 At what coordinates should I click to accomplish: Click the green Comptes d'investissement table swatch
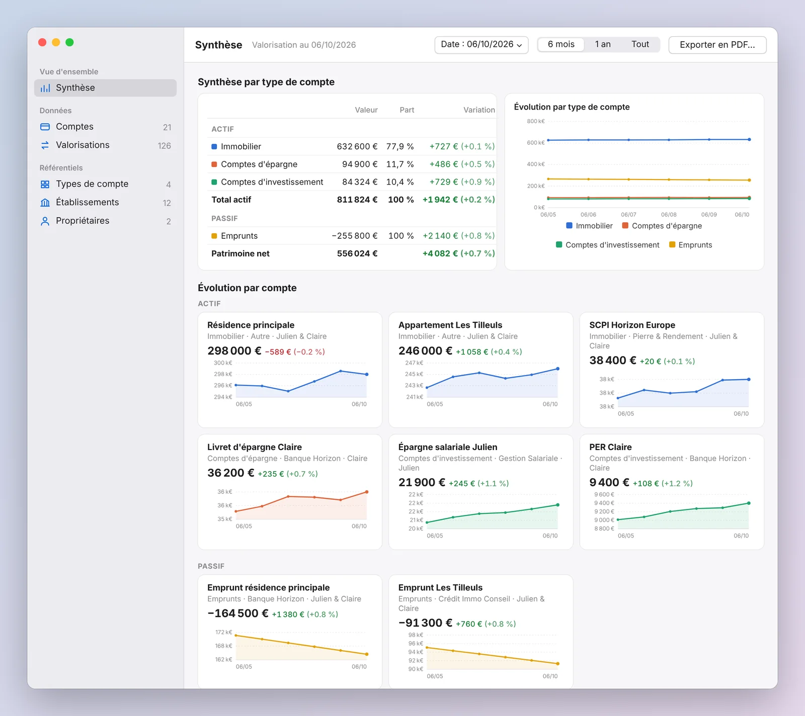point(214,182)
